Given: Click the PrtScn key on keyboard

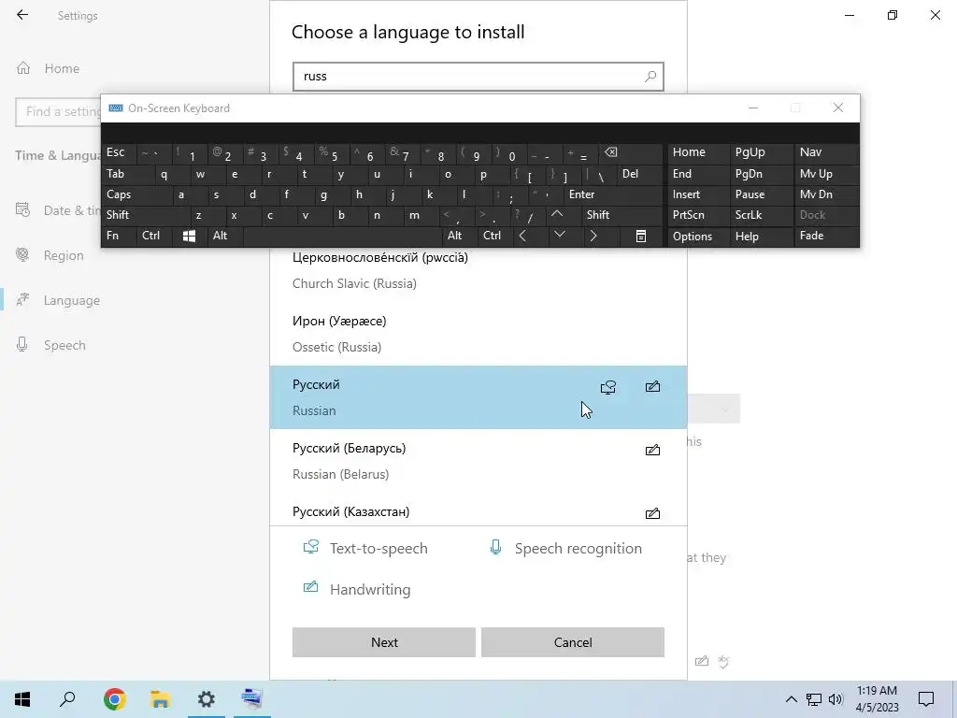Looking at the screenshot, I should [698, 215].
